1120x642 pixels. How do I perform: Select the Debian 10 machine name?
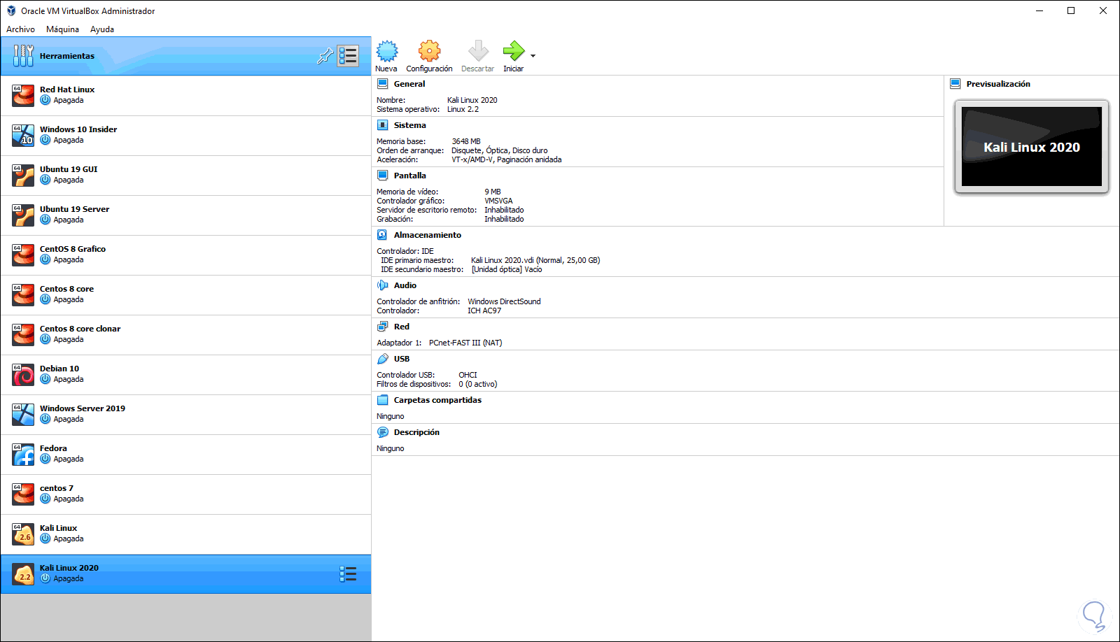59,369
